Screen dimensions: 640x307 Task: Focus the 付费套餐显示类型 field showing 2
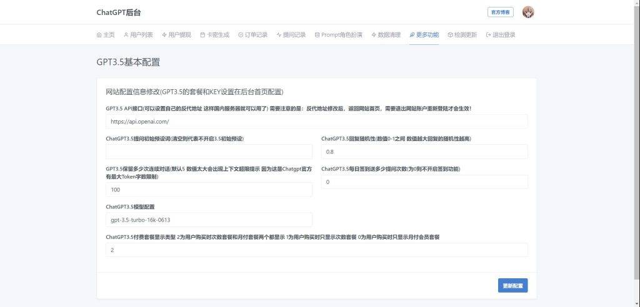pyautogui.click(x=317, y=250)
